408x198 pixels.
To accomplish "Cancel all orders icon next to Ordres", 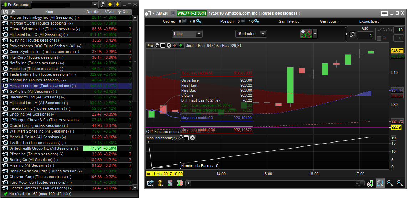I will pos(184,21).
